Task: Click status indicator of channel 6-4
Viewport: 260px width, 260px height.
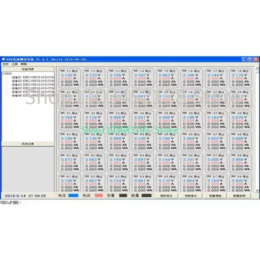Action: (x=136, y=176)
